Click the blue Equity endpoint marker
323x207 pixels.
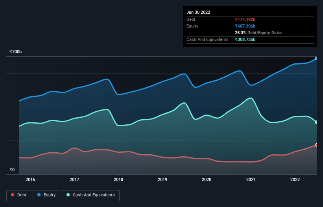click(x=316, y=59)
